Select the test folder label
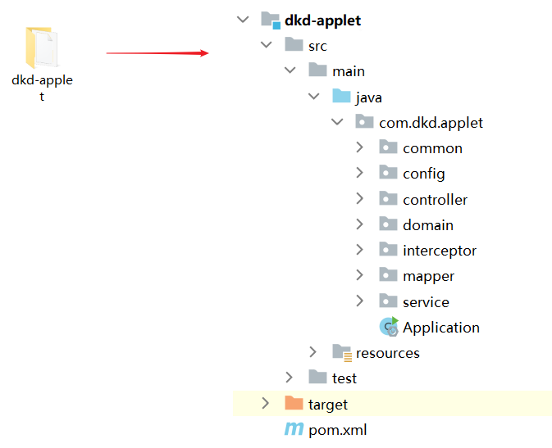The image size is (552, 448). pos(344,378)
